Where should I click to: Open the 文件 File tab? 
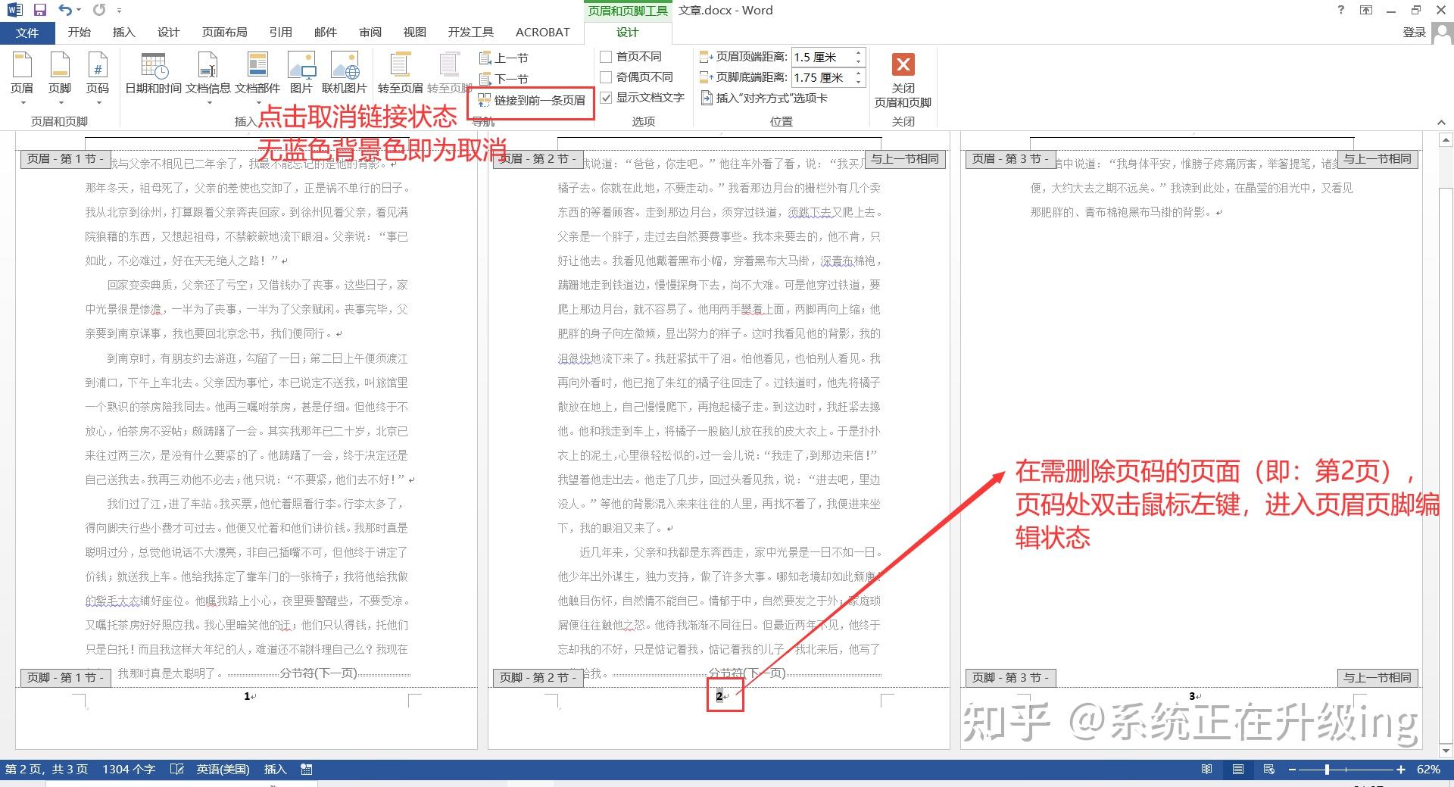pos(27,33)
